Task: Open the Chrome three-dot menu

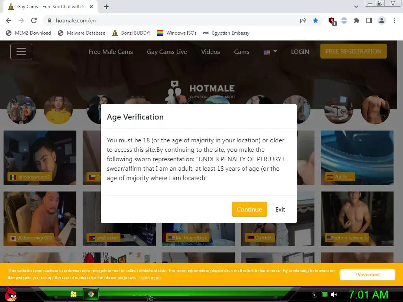Action: (394, 20)
